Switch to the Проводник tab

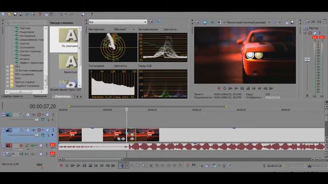40,97
